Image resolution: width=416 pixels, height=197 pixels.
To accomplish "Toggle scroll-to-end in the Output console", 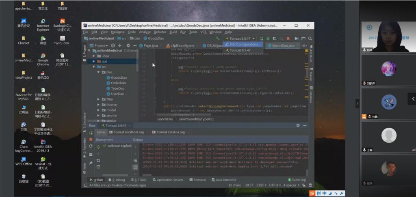I will (x=135, y=167).
